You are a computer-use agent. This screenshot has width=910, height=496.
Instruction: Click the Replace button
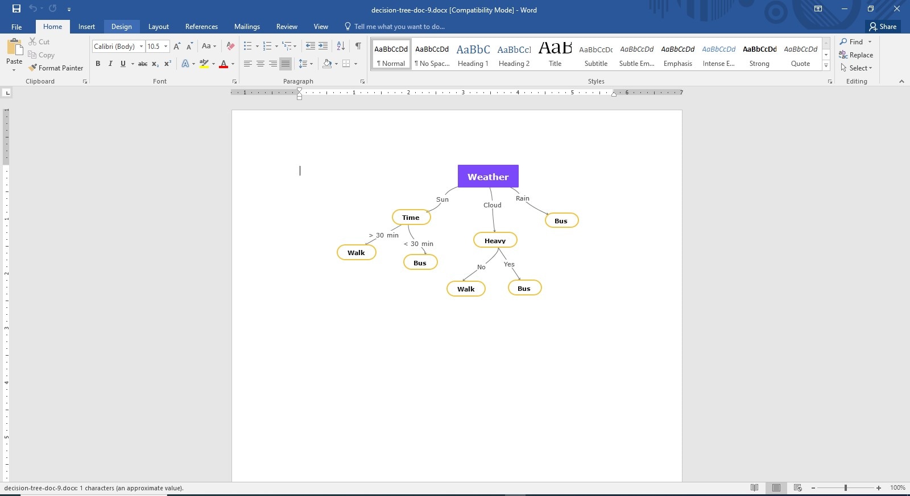[x=856, y=55]
